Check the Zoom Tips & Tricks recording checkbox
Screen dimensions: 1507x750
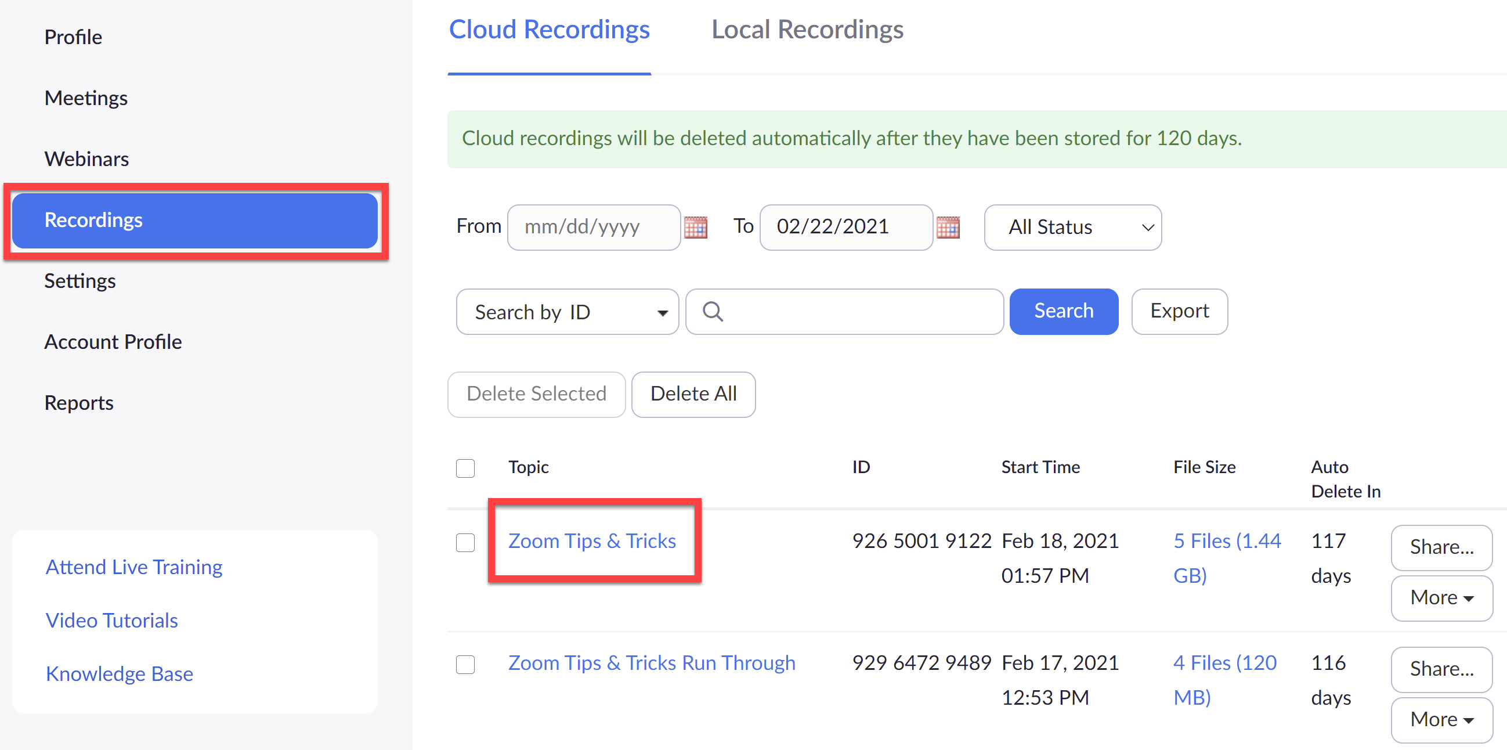[465, 542]
